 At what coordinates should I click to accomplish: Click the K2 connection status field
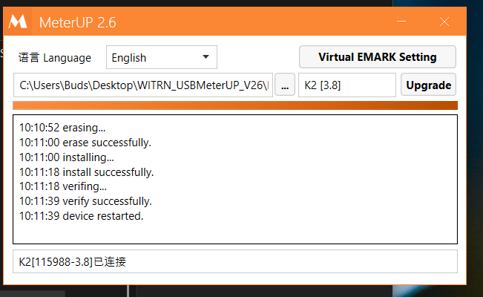coord(234,261)
